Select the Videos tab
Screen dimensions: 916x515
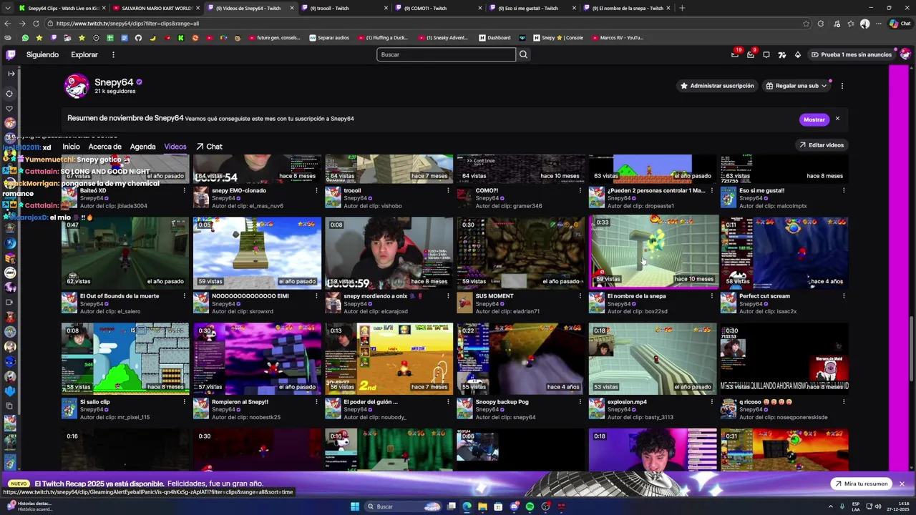coord(175,147)
